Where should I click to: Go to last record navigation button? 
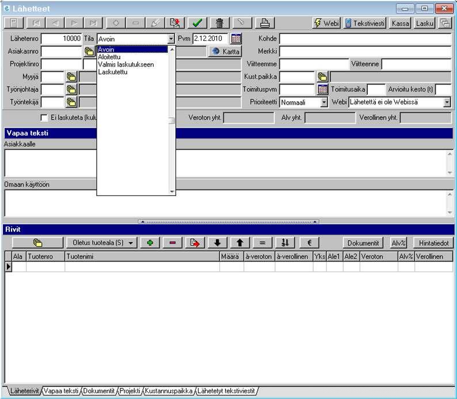(x=93, y=22)
